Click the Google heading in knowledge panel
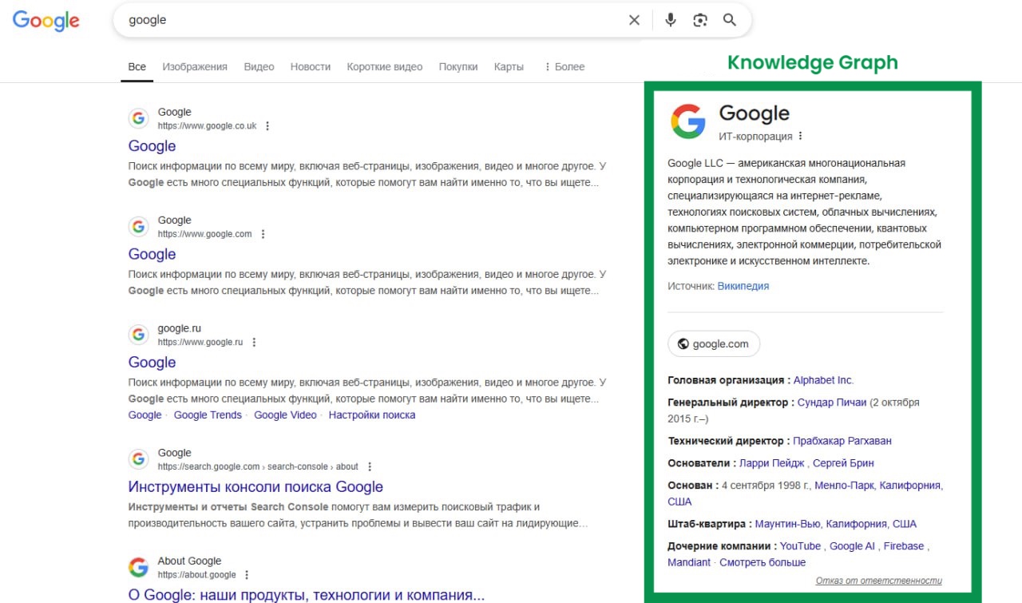Image resolution: width=1022 pixels, height=603 pixels. tap(754, 114)
